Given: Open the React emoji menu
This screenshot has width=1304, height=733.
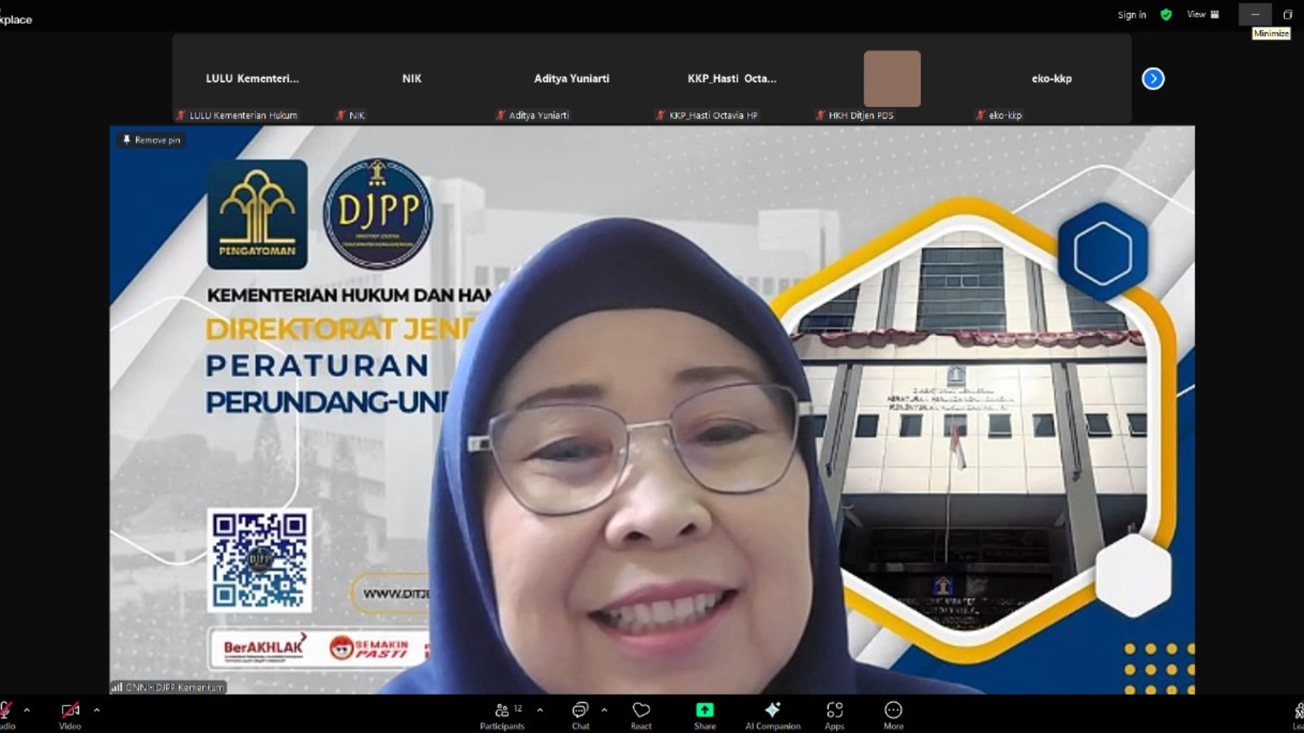Looking at the screenshot, I should pyautogui.click(x=641, y=716).
